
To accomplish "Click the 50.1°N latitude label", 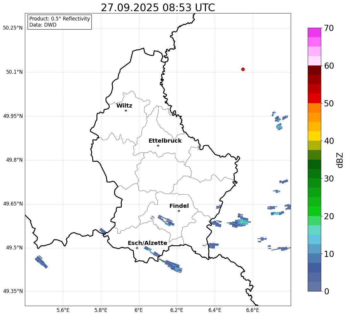I will (x=14, y=72).
